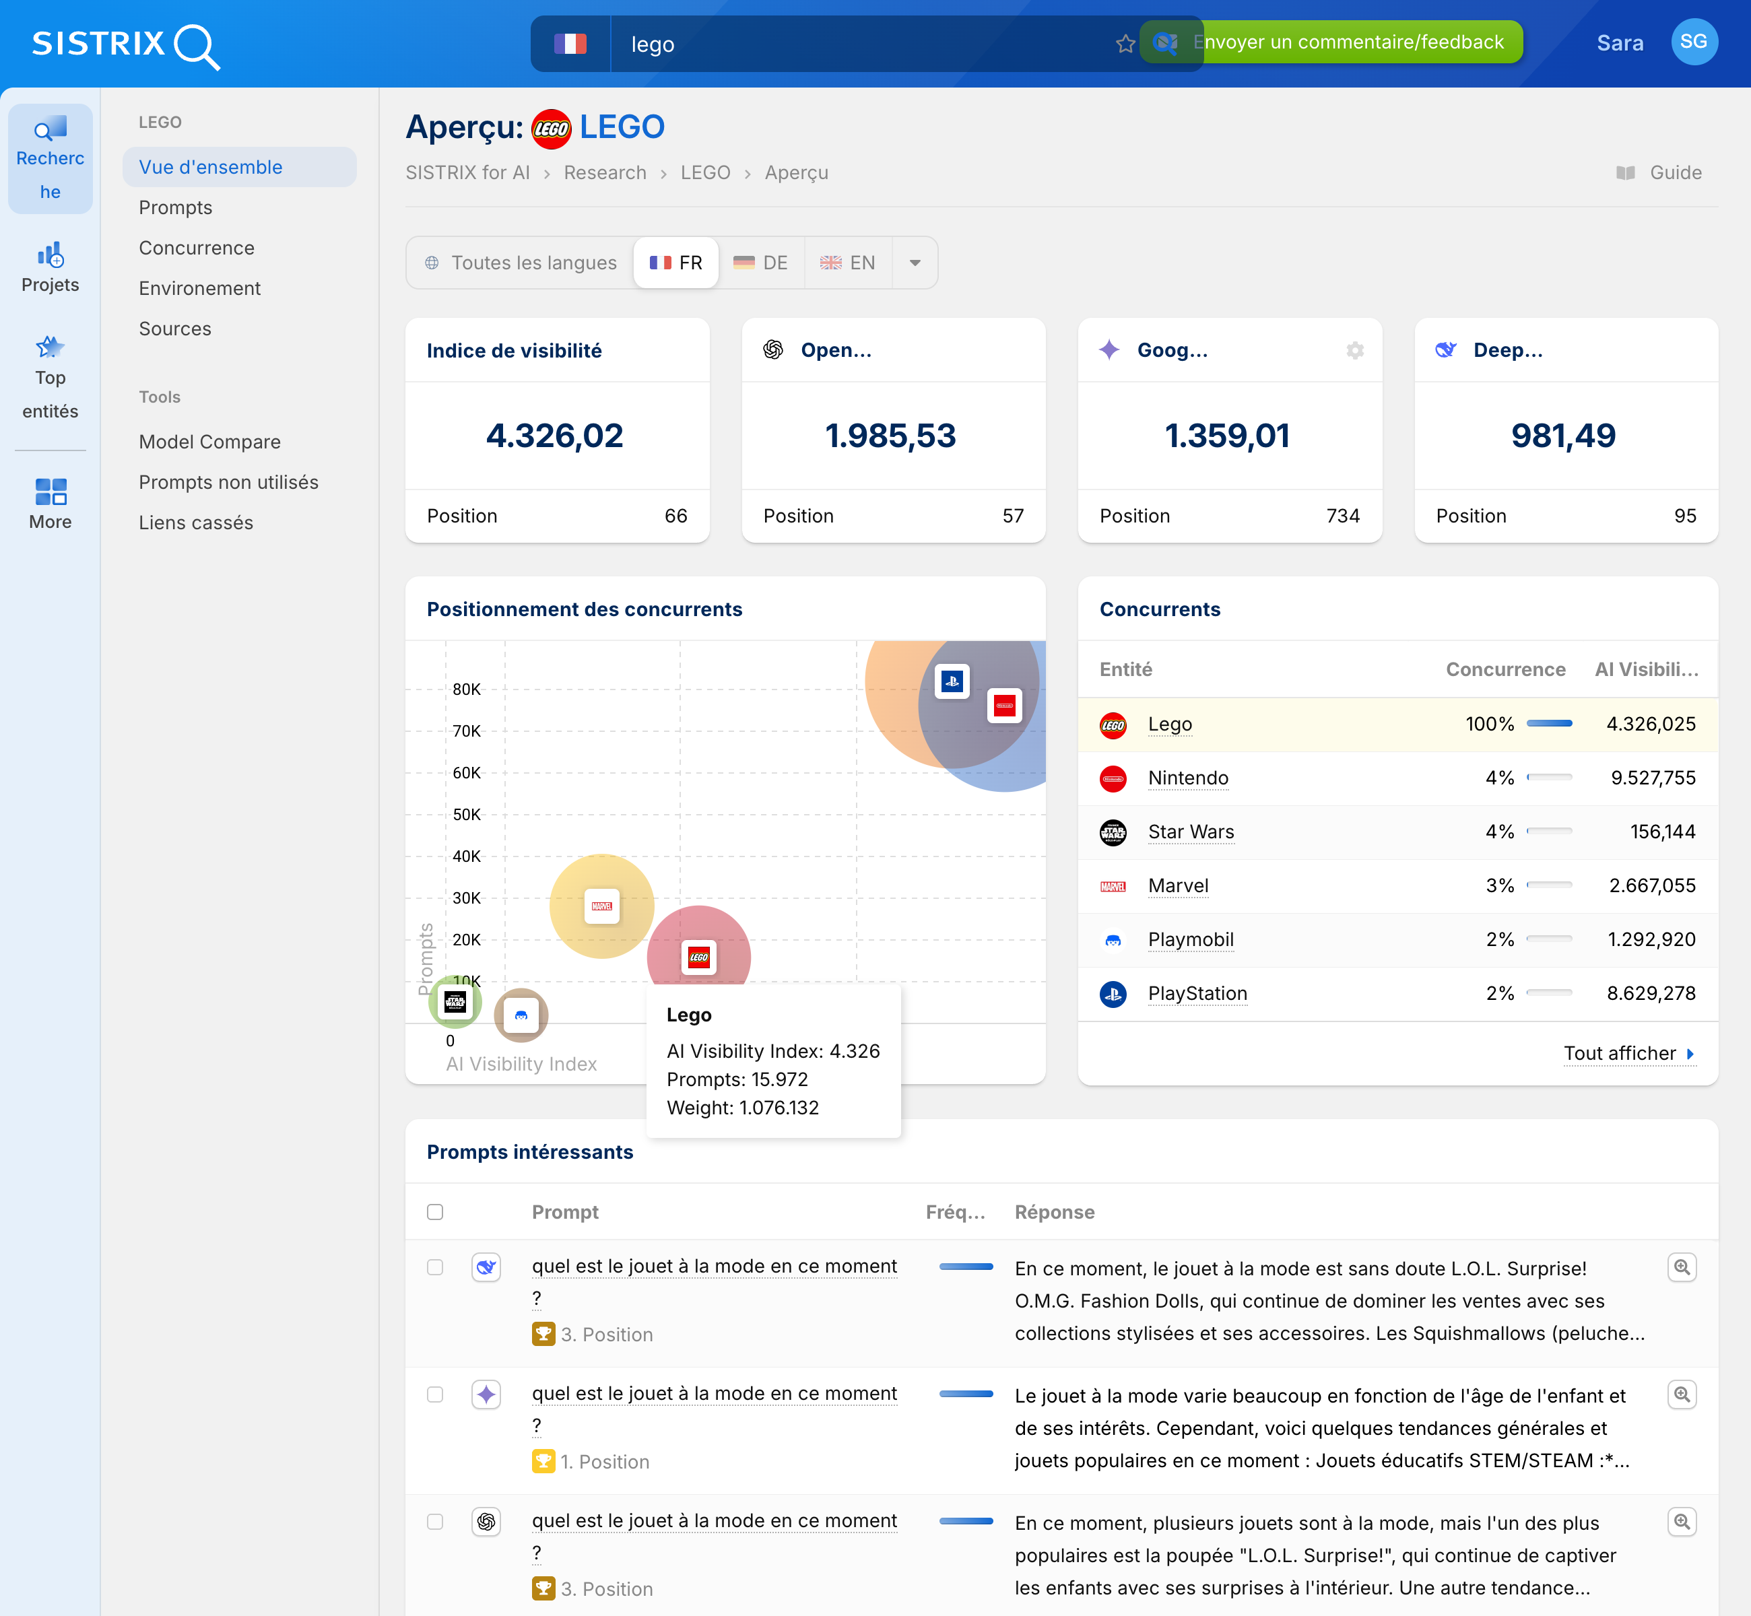Tick the select-all checkbox in the prompts table header
Viewport: 1751px width, 1616px height.
[434, 1212]
